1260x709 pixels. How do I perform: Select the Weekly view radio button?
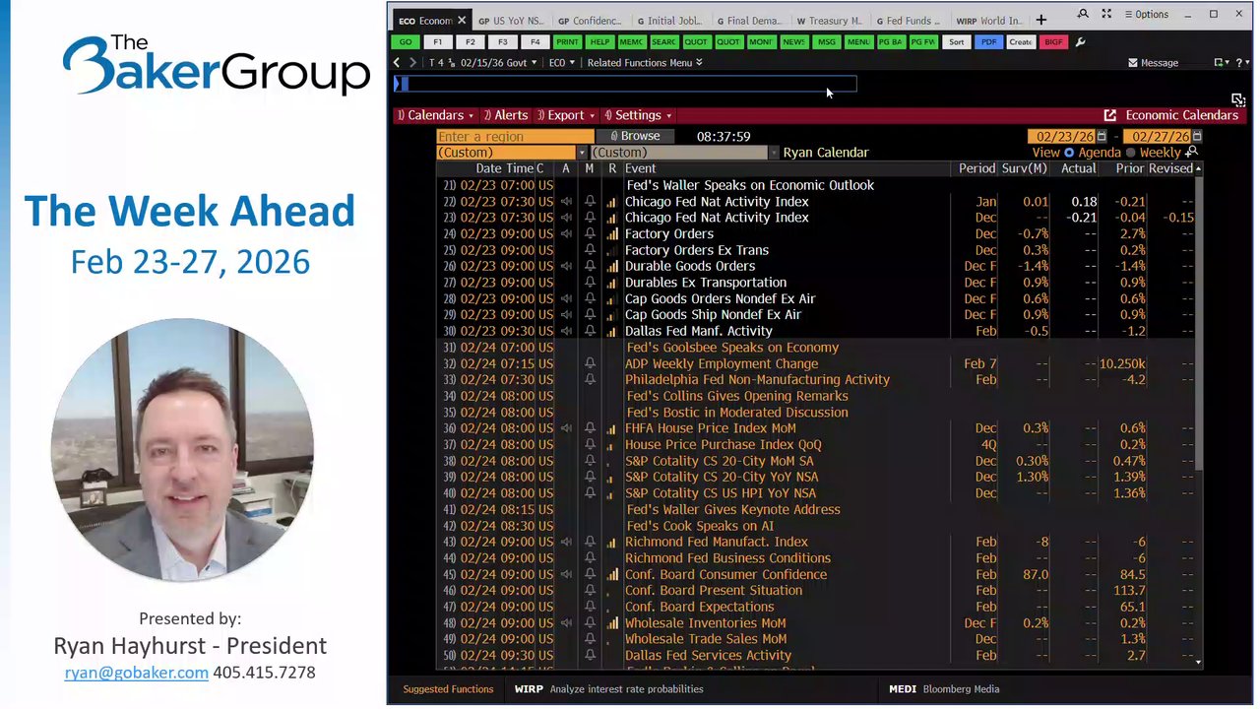(1130, 153)
